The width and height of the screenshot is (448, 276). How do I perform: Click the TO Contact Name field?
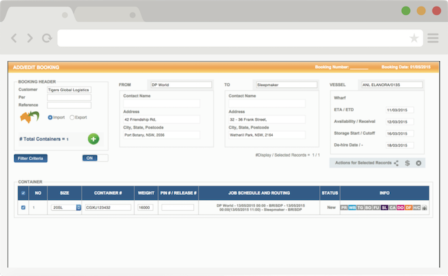[267, 103]
